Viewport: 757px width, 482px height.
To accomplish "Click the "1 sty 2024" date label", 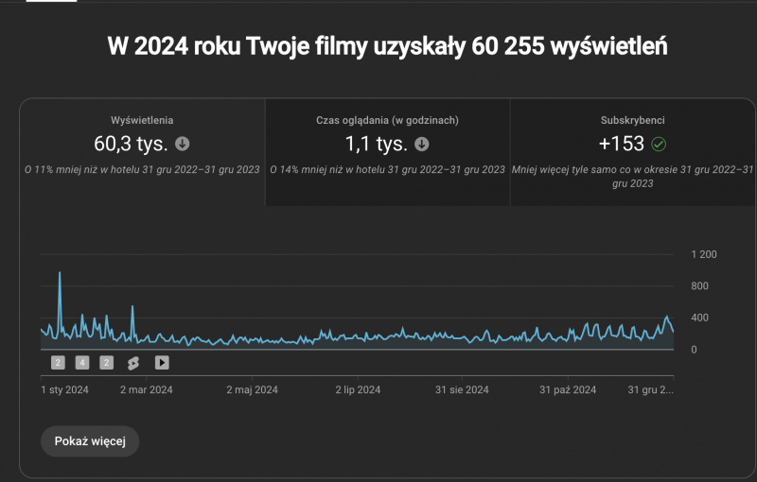I will tap(64, 389).
